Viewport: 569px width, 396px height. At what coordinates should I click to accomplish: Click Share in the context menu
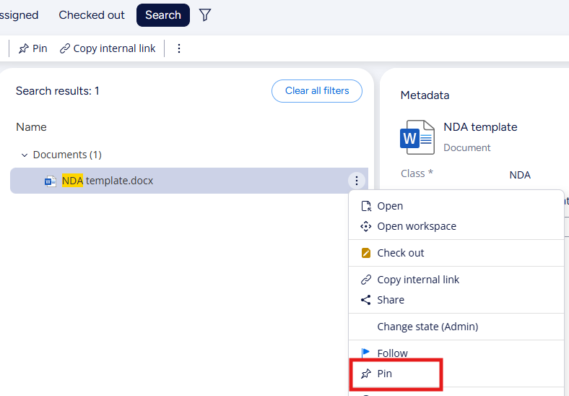tap(390, 300)
